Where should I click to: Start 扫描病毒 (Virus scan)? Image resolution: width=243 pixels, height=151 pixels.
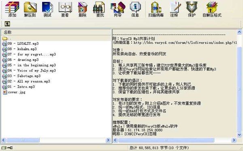(156, 9)
